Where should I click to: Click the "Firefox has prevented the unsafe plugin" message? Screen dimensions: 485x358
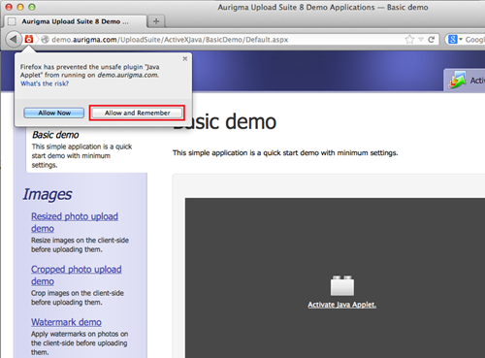click(90, 71)
